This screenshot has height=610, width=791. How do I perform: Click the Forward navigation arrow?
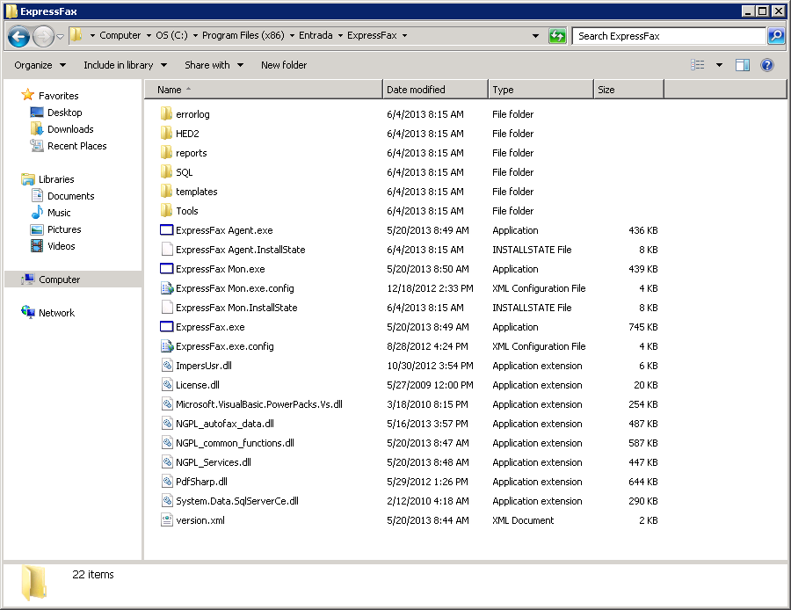(43, 36)
